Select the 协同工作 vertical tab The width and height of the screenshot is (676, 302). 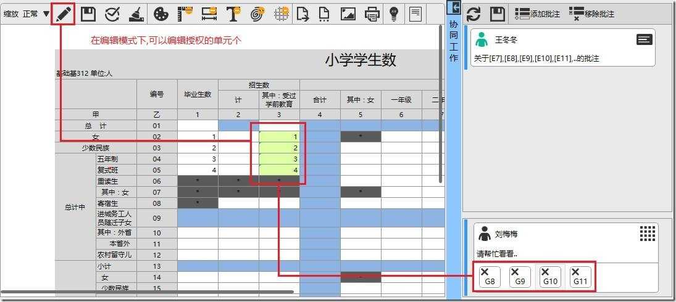[x=454, y=41]
